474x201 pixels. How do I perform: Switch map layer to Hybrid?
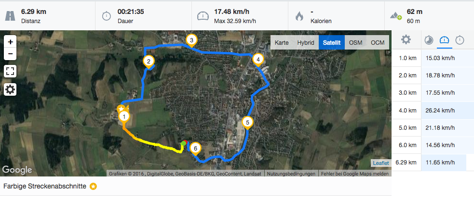click(306, 42)
